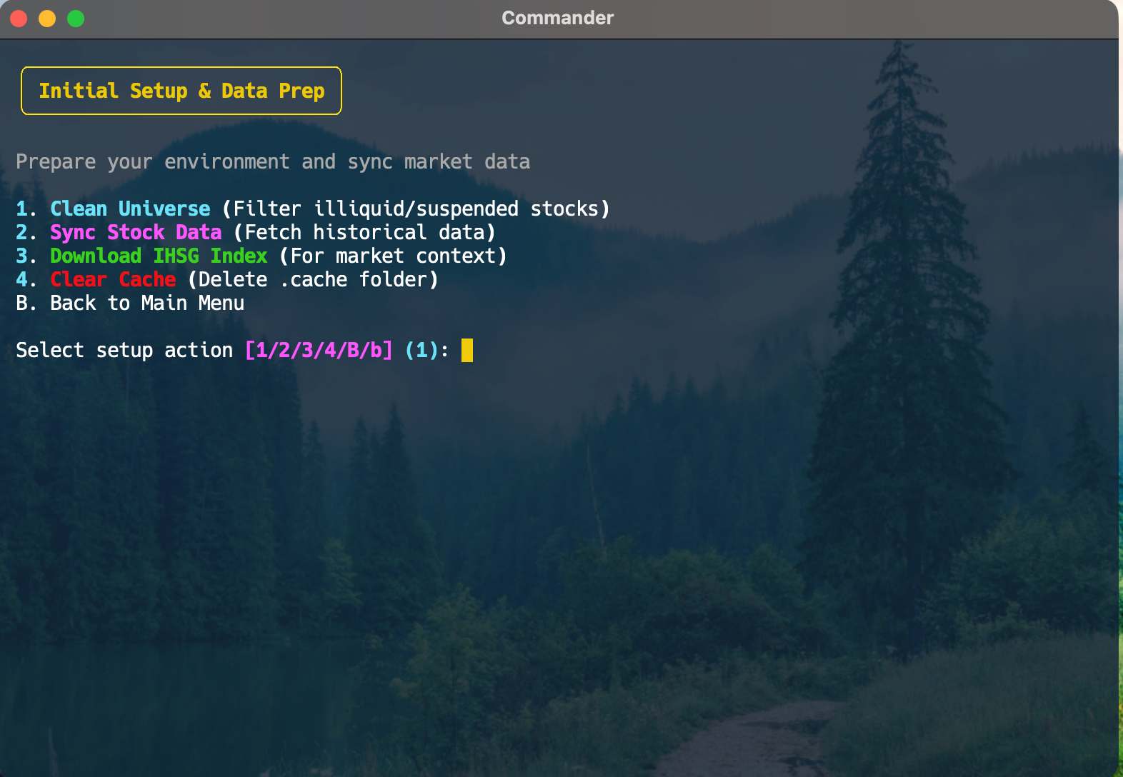Click the yellow block cursor input position
The width and height of the screenshot is (1123, 777).
click(467, 350)
